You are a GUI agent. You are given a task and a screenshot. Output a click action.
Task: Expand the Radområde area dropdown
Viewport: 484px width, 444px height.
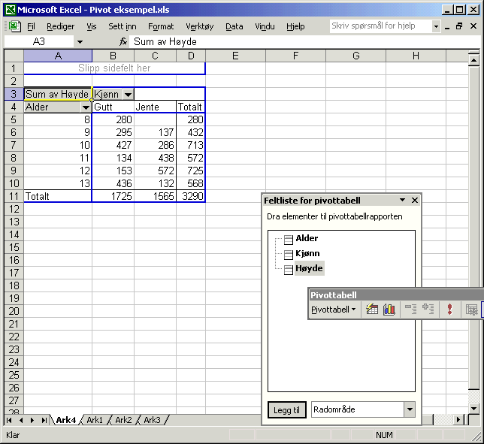coord(409,410)
